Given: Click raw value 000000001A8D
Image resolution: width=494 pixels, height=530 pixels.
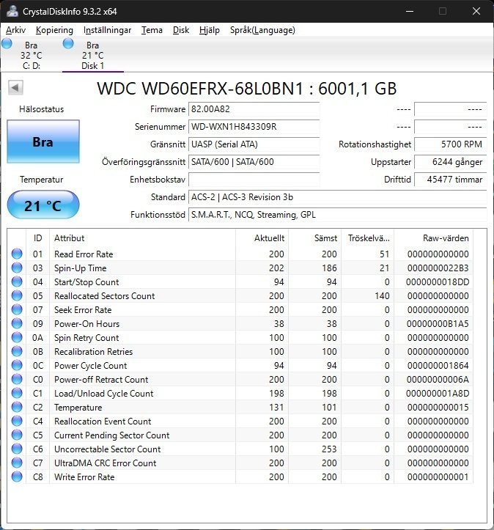Looking at the screenshot, I should click(438, 394).
